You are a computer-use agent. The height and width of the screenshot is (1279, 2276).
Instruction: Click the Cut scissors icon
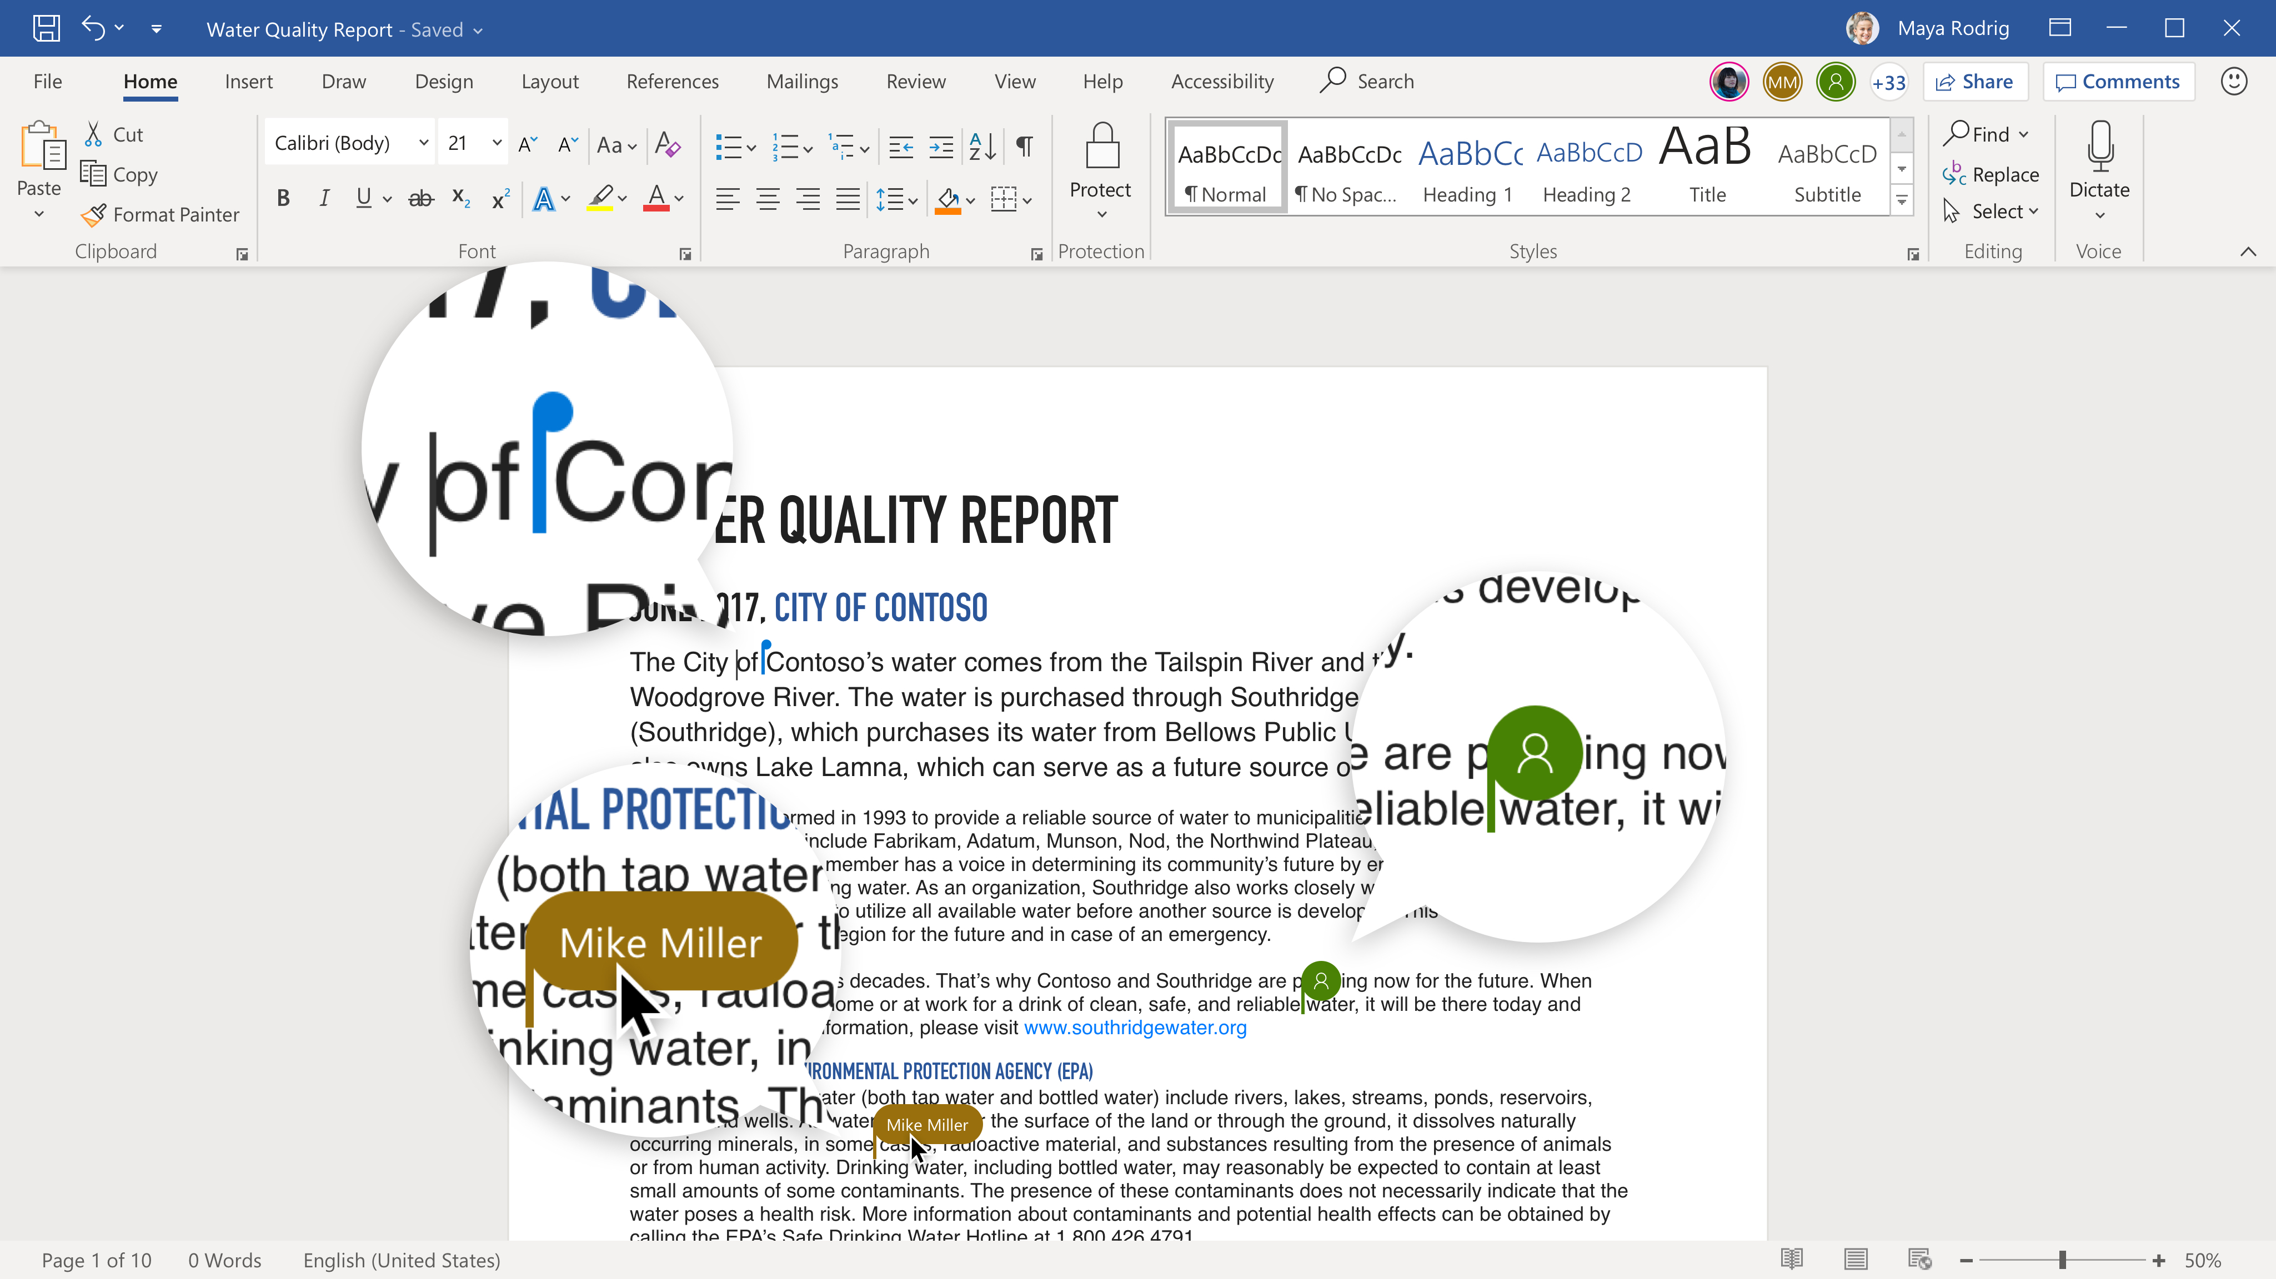(93, 134)
